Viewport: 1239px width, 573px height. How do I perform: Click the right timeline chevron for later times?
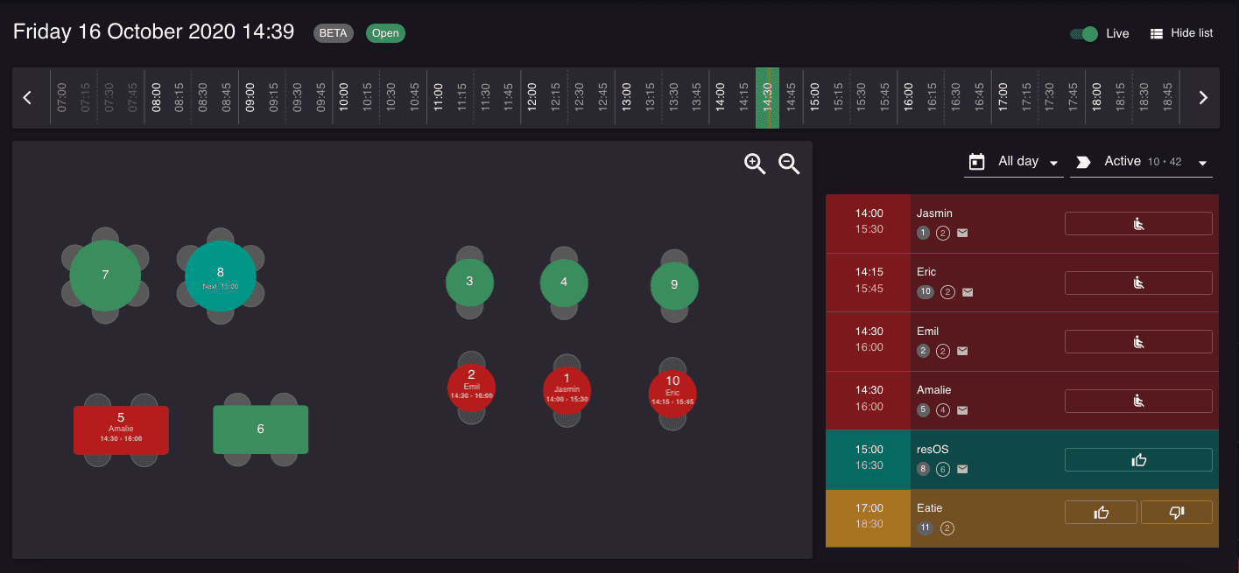click(x=1201, y=97)
